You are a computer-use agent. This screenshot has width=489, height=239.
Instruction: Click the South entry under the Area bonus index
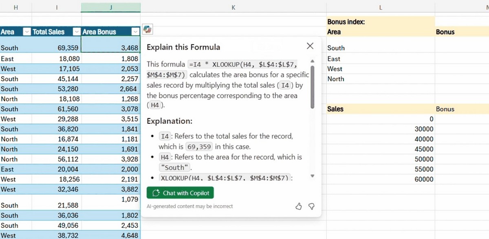335,48
